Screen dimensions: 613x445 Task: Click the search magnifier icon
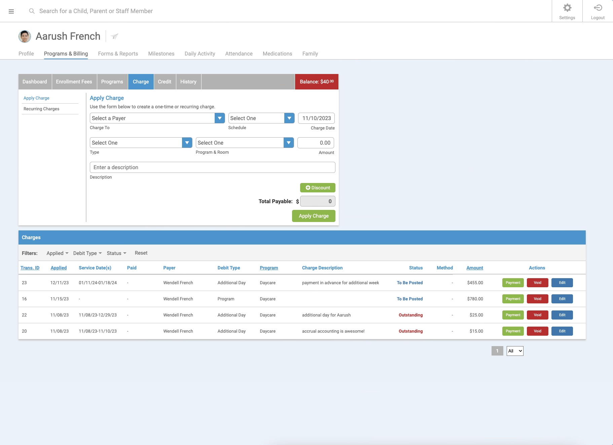pyautogui.click(x=32, y=11)
